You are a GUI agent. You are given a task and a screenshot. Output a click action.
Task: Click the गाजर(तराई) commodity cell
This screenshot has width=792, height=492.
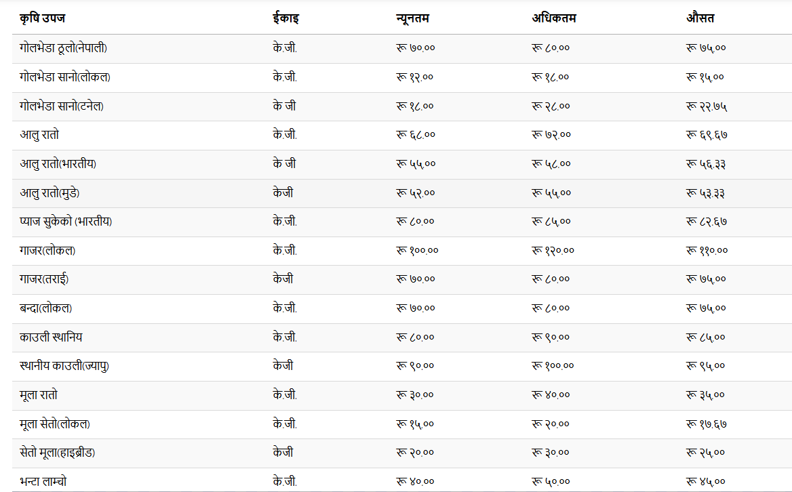(44, 279)
